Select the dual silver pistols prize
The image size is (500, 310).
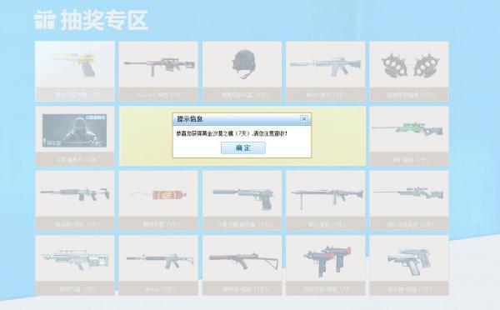click(409, 265)
